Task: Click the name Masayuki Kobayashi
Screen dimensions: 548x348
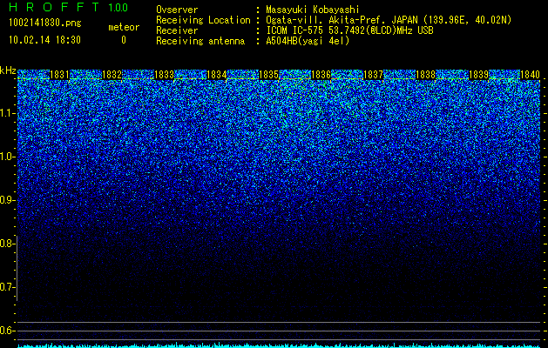Action: tap(313, 10)
